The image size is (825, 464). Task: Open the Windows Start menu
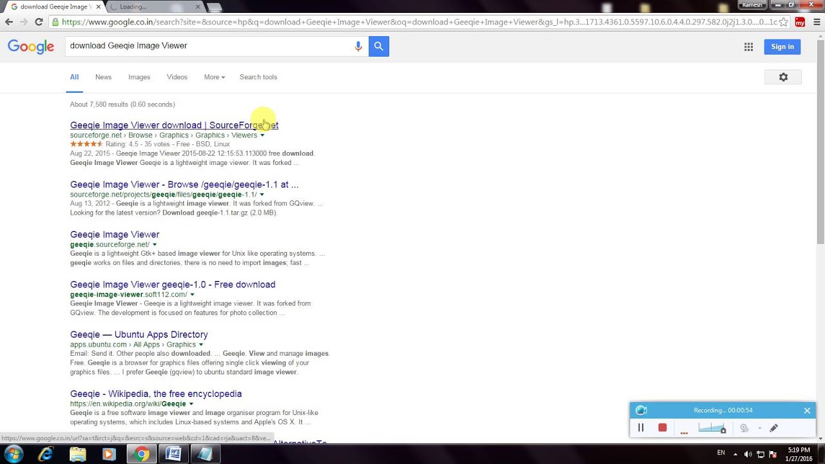click(14, 454)
